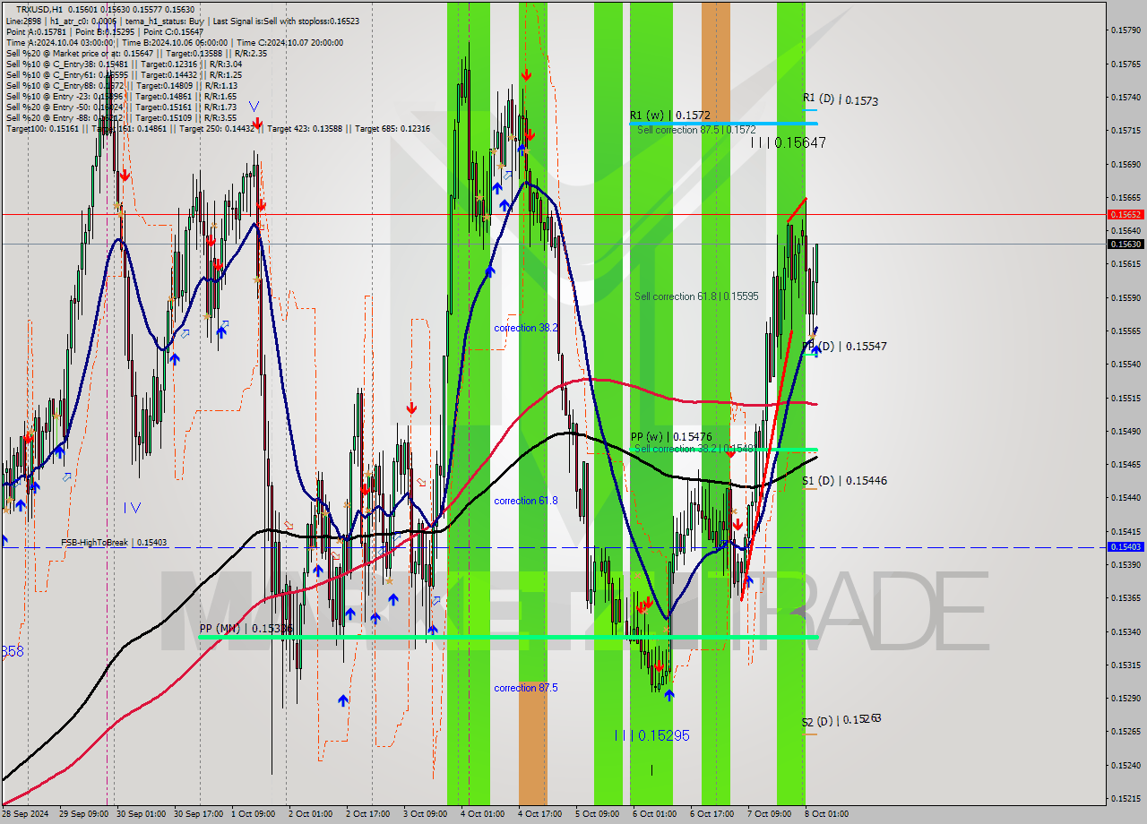Click the 0.15290 price axis value
Screen dimensions: 1147x824
[1125, 698]
